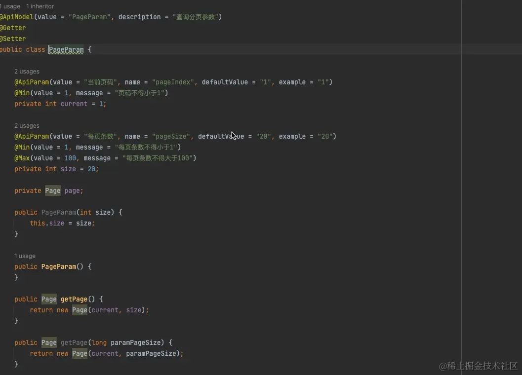Click the 'long' keyword in getPage parameter

pyautogui.click(x=99, y=343)
